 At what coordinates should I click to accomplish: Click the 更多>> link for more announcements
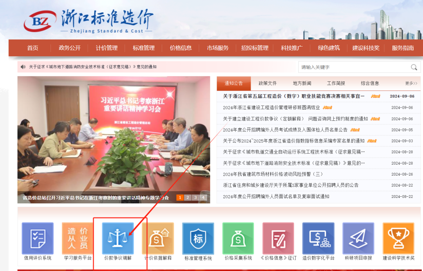[410, 83]
